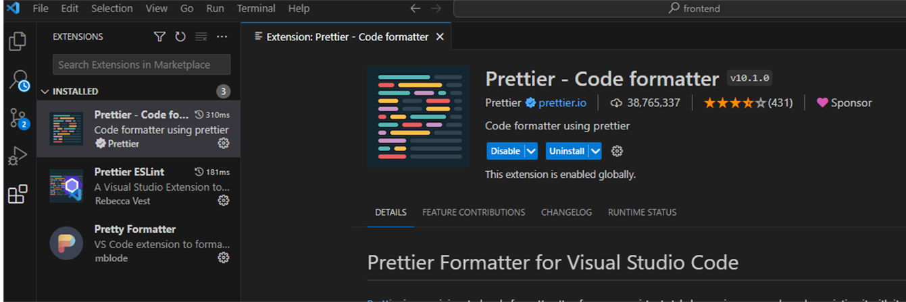Image resolution: width=906 pixels, height=302 pixels.
Task: Switch to the CHANGELOG tab
Action: point(566,212)
